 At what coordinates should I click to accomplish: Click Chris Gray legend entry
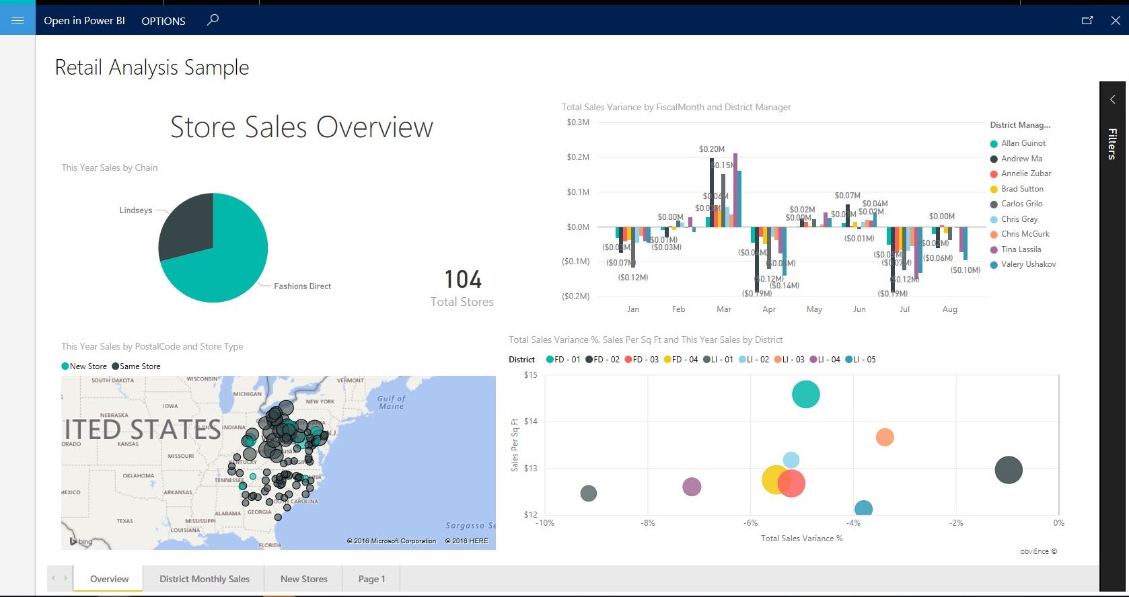[1014, 219]
